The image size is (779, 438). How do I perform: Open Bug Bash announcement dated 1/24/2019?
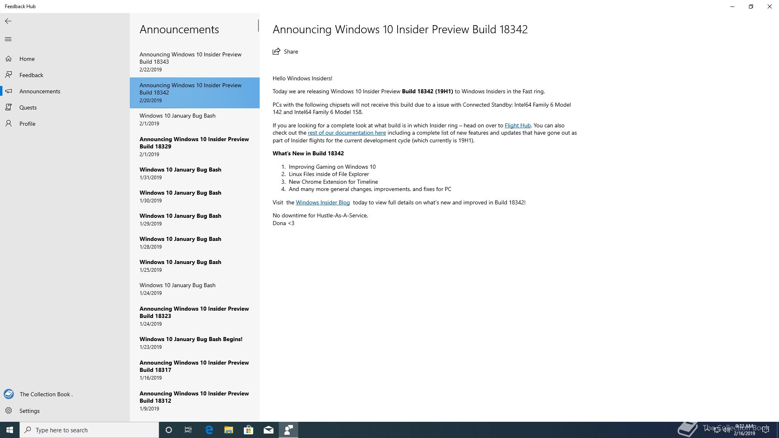[195, 289]
